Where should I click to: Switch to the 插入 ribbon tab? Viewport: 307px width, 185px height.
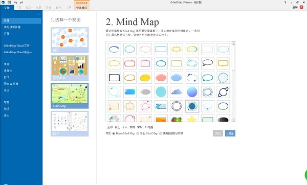point(28,8)
